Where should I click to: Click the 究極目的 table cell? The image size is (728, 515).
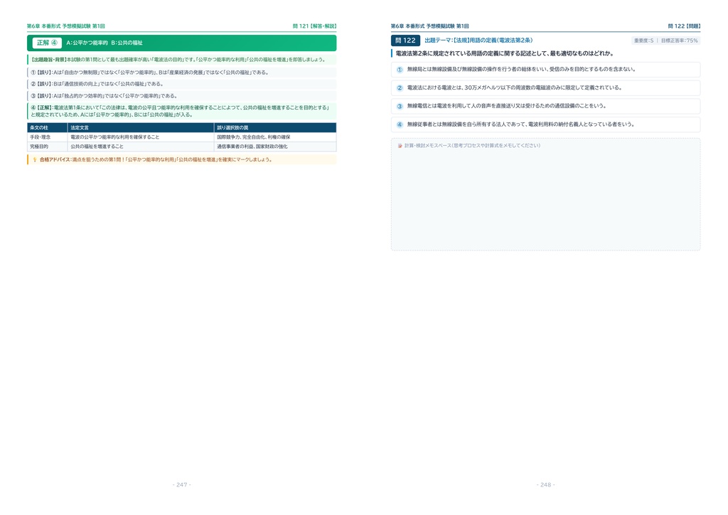pos(47,147)
